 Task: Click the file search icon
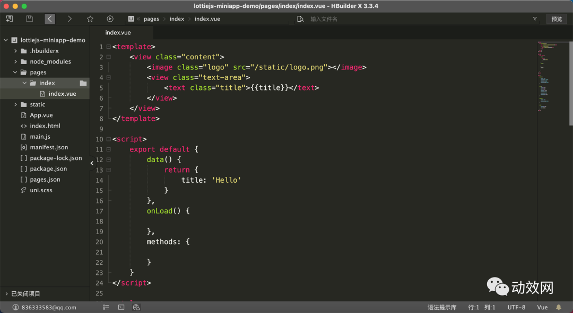point(300,19)
